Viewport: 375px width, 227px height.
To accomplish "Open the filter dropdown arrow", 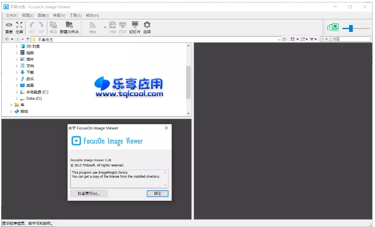I will pos(316,39).
